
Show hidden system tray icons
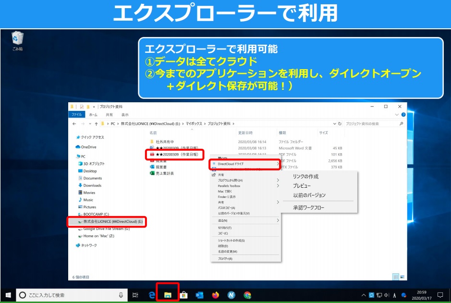pyautogui.click(x=364, y=295)
